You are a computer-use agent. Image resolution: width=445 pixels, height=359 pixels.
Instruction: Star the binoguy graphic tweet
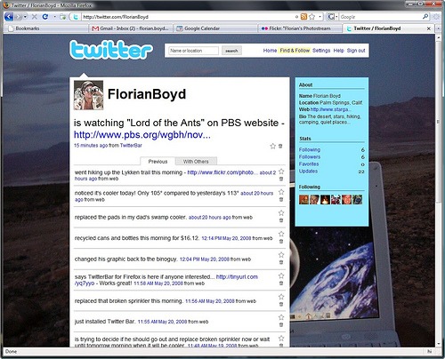pyautogui.click(x=281, y=255)
